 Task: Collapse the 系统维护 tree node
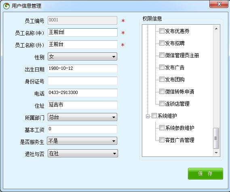click(148, 116)
